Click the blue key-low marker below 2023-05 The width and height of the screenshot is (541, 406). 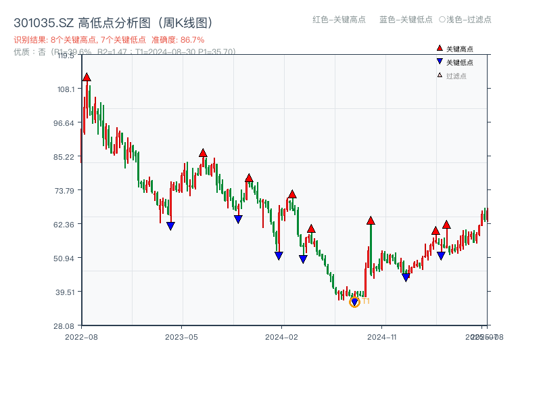[171, 224]
